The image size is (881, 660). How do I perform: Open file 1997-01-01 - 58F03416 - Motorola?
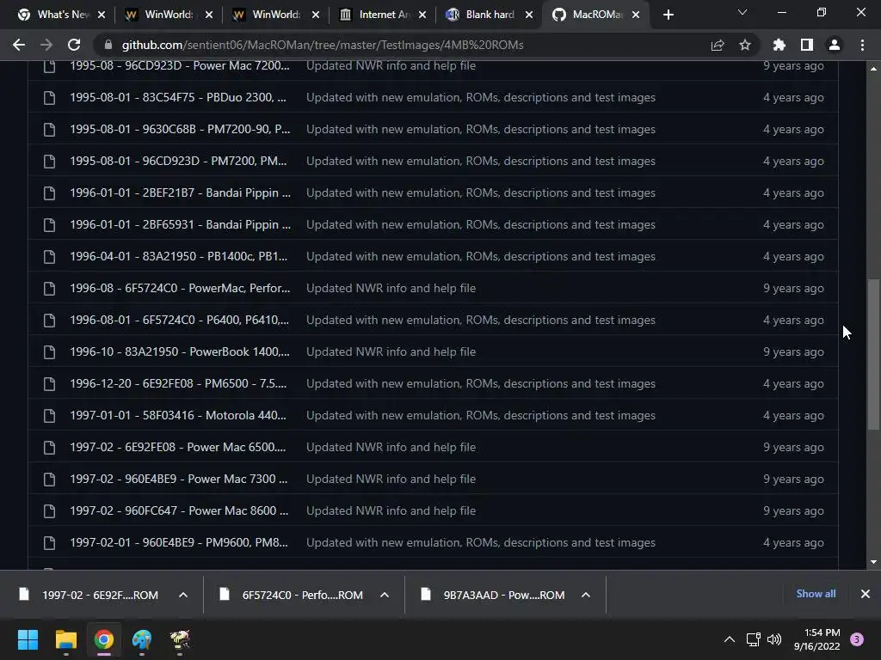coord(178,415)
